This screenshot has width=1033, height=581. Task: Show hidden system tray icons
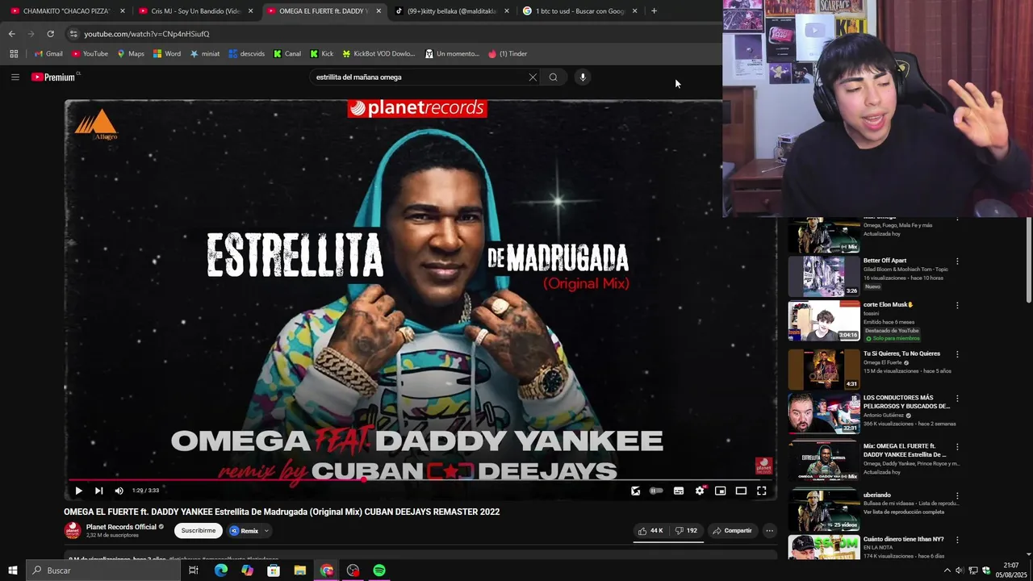coord(947,571)
